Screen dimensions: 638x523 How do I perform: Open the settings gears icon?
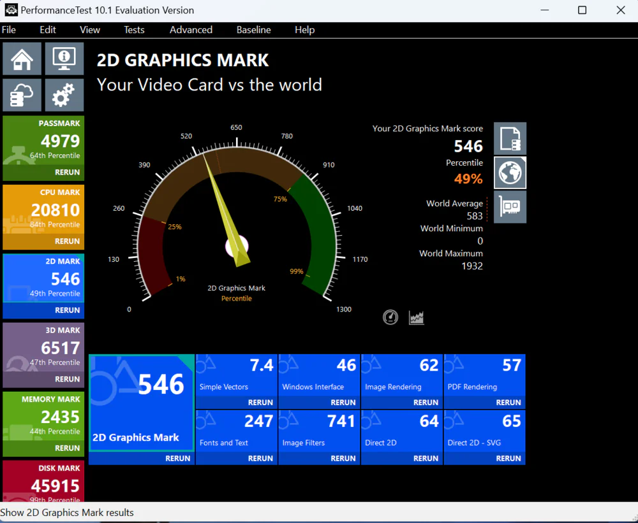(x=64, y=95)
